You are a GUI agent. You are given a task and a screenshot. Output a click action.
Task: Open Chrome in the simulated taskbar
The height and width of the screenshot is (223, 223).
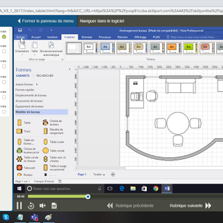[156, 189]
